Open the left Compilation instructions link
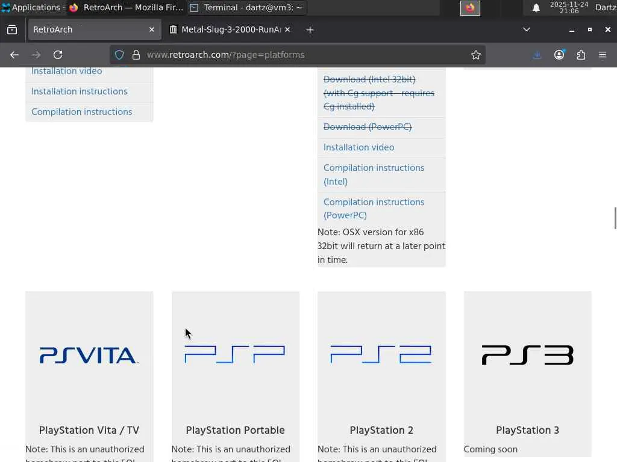 point(82,111)
